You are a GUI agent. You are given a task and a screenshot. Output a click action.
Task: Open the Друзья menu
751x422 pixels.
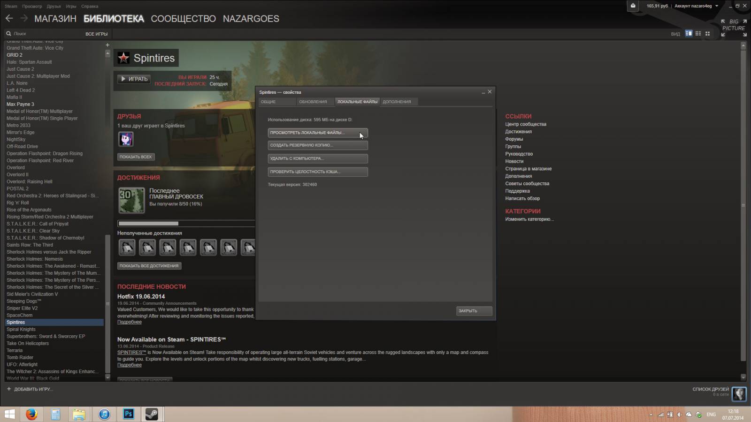click(x=54, y=7)
